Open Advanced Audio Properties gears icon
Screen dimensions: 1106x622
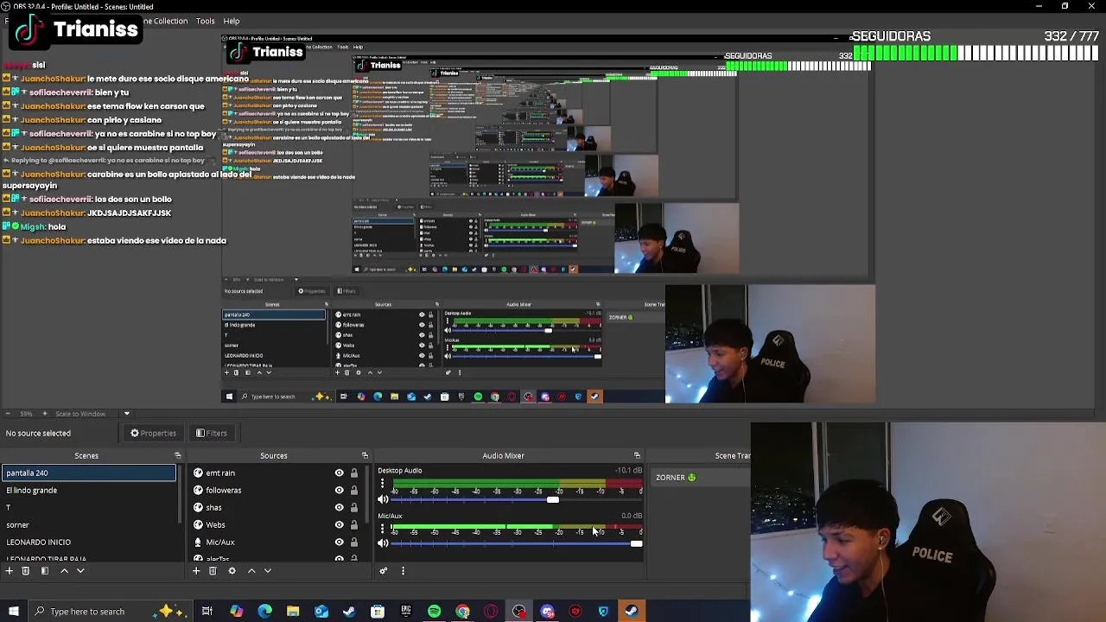(384, 571)
